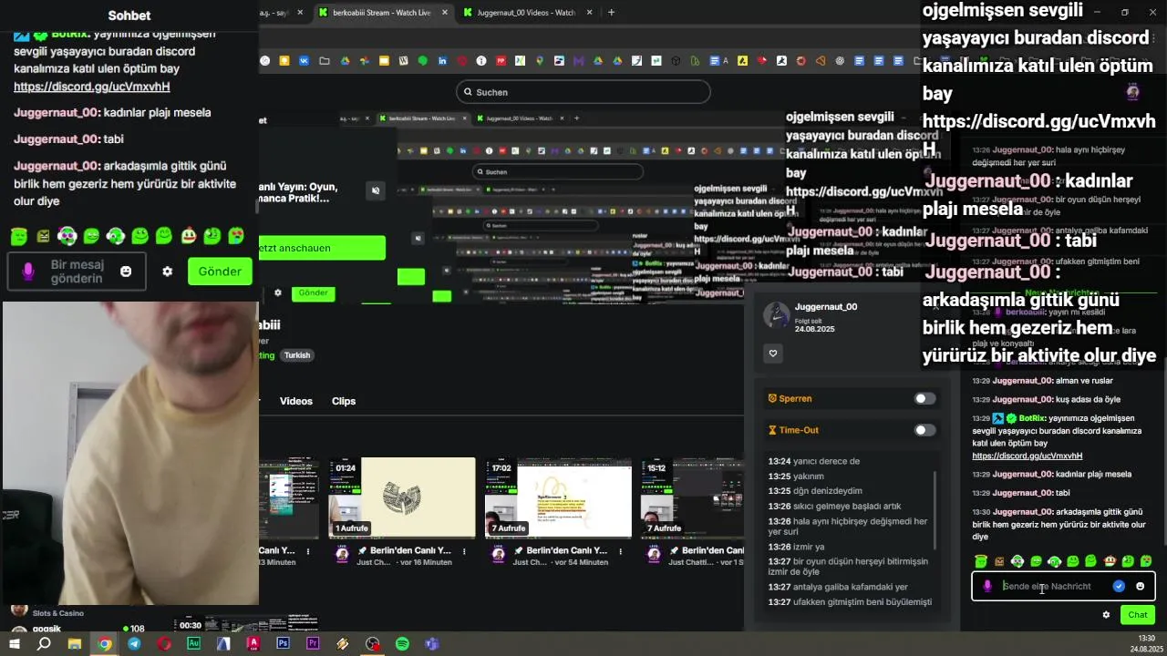Click the '13:26 izmir ya' history message
The width and height of the screenshot is (1167, 656).
coord(796,547)
